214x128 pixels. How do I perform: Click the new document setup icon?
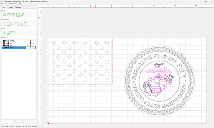click(9, 15)
